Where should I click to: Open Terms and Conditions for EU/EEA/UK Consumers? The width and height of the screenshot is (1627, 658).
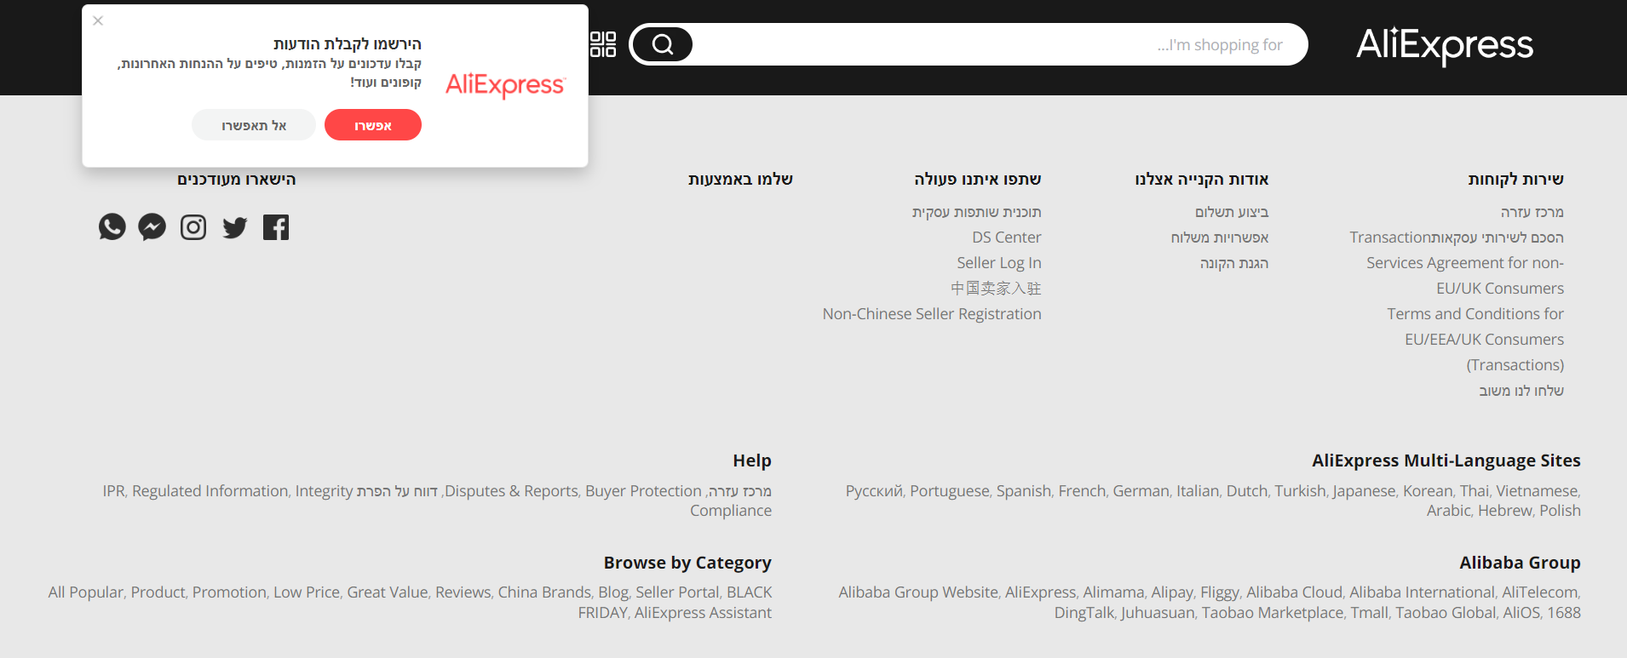1475,340
